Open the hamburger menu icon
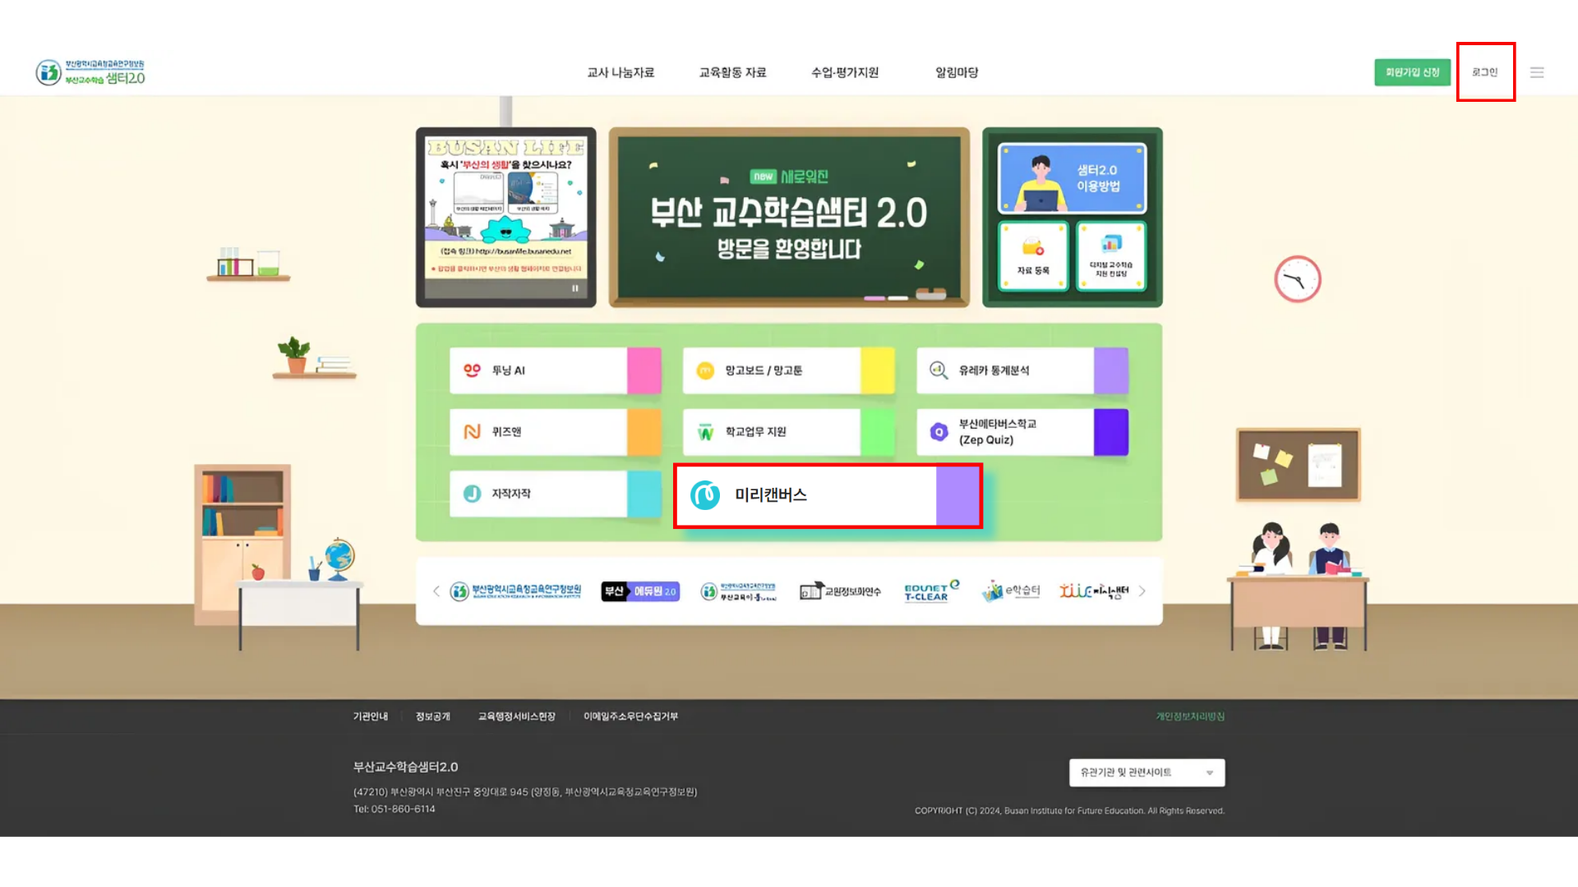Viewport: 1578px width, 887px height. click(1536, 72)
